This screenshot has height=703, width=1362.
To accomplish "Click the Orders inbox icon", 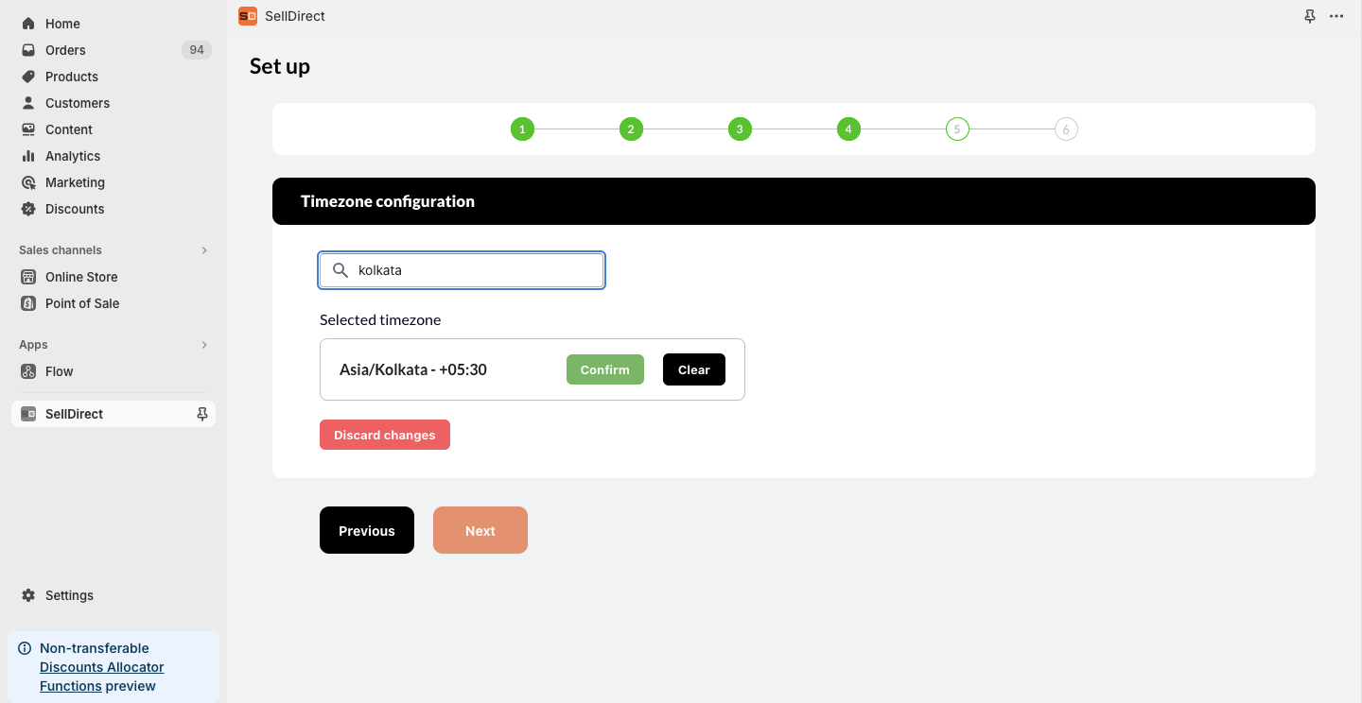I will point(28,50).
